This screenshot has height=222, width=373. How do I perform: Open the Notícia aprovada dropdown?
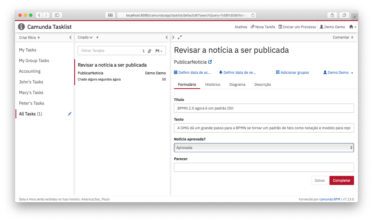click(x=264, y=148)
